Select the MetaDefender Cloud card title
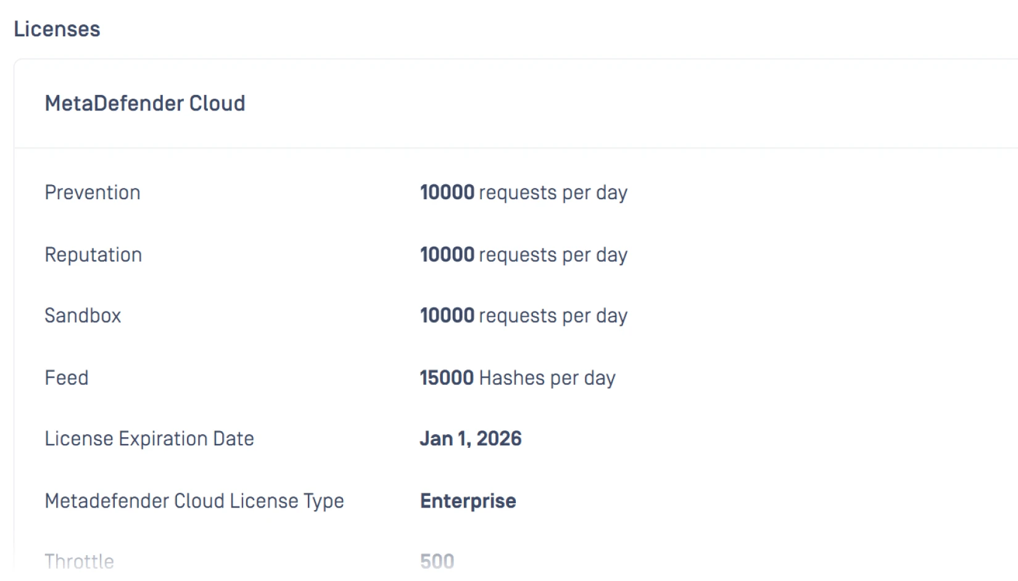The width and height of the screenshot is (1018, 581). [x=145, y=103]
